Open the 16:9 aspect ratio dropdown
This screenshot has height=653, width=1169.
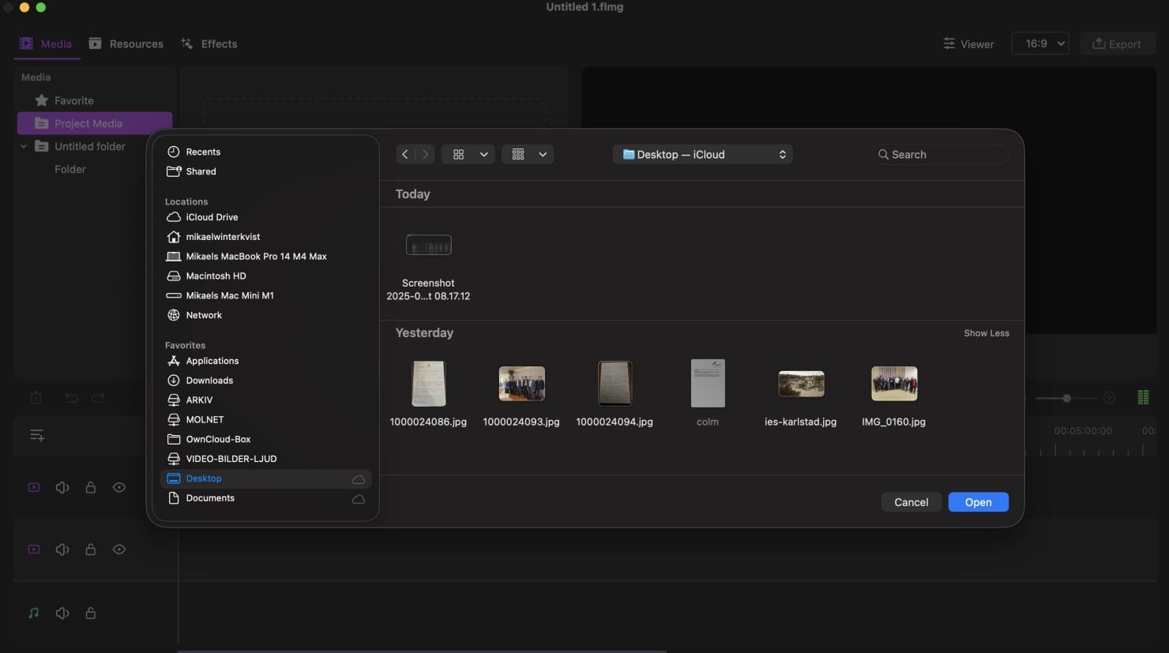point(1039,44)
